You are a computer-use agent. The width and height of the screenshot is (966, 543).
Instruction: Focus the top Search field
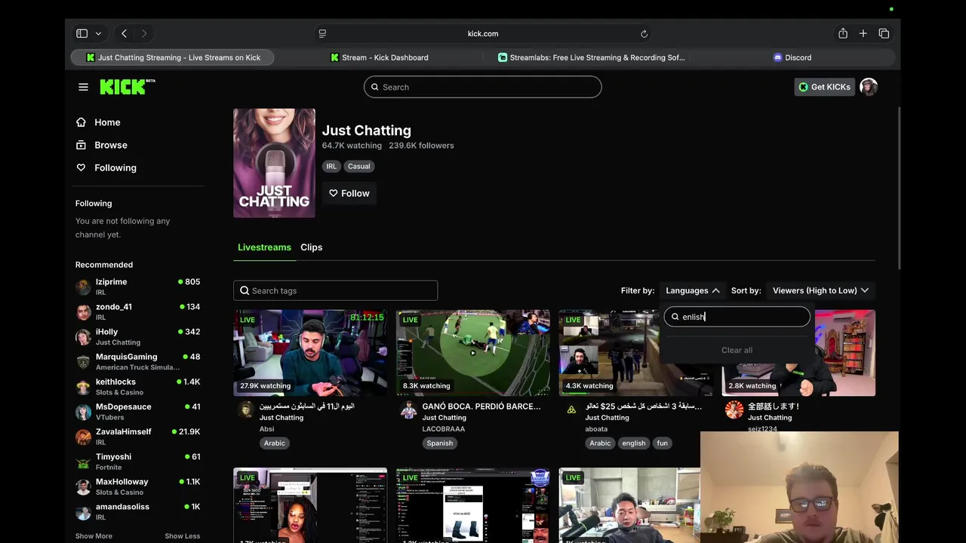coord(483,87)
